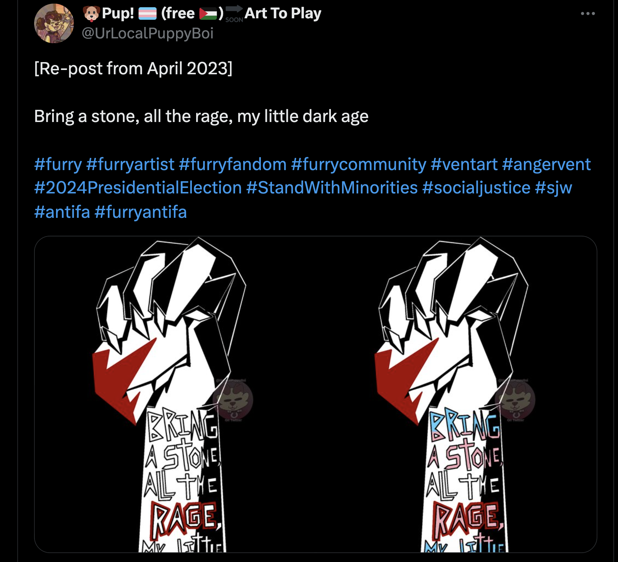
Task: Open the #angervent hashtag
Action: point(546,164)
